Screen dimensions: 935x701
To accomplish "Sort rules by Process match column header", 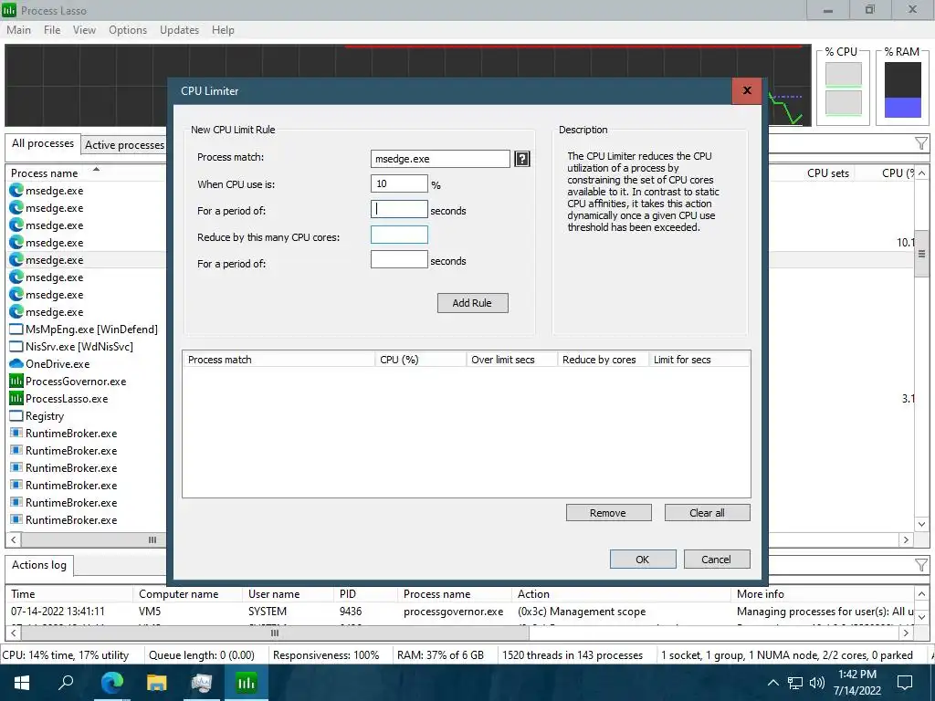I will click(278, 360).
